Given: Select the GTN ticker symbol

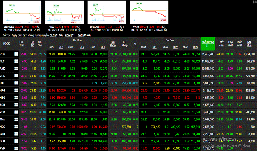Looking at the screenshot, I should coord(3,134).
